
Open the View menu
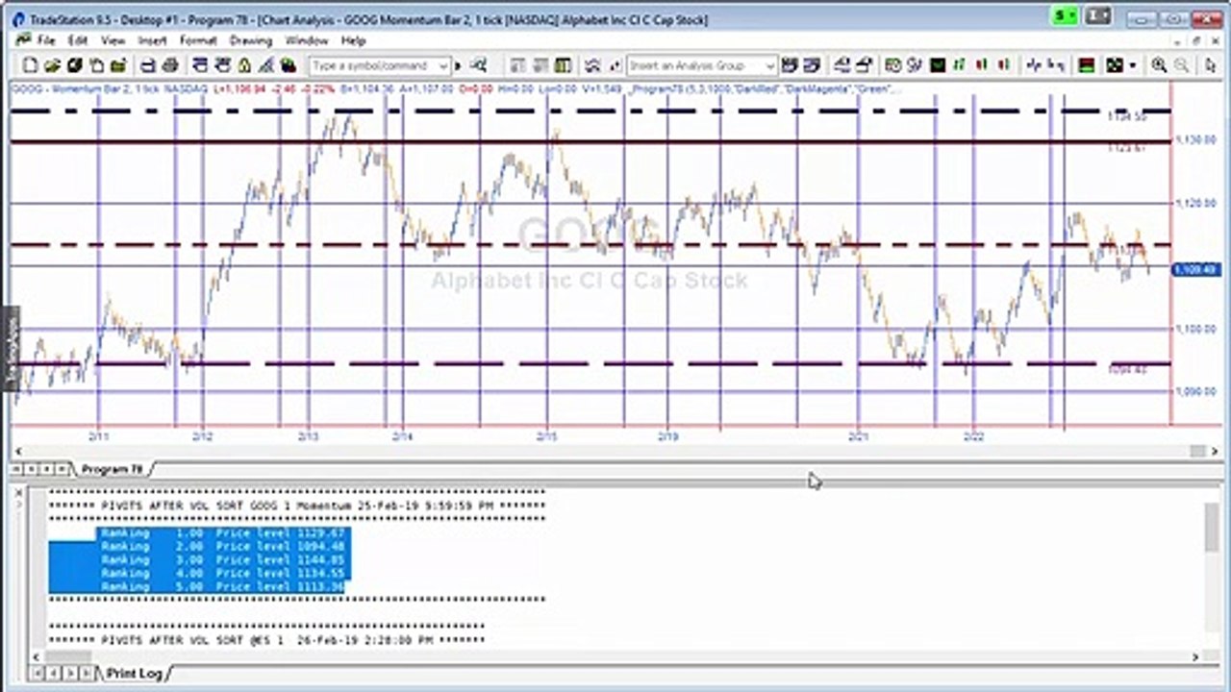(x=113, y=40)
